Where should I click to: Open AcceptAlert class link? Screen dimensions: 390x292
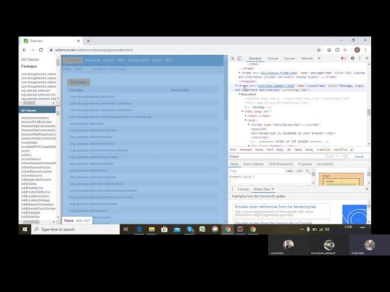(29, 142)
